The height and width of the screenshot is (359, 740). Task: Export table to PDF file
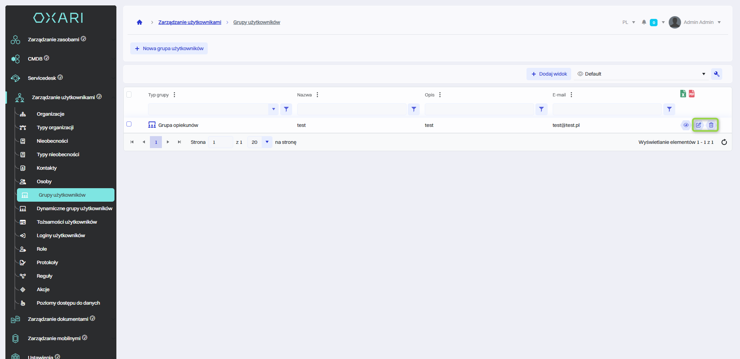[692, 94]
